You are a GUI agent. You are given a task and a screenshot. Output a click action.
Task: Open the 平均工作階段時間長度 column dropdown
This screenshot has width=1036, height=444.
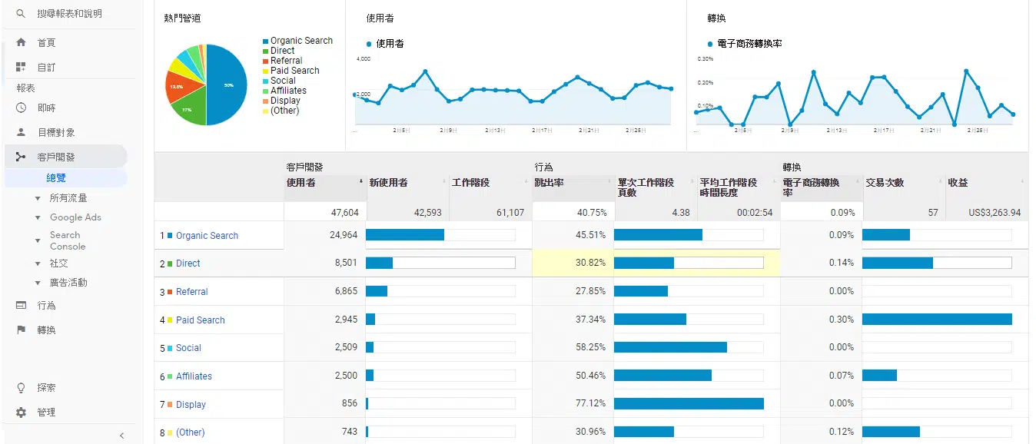pyautogui.click(x=775, y=183)
